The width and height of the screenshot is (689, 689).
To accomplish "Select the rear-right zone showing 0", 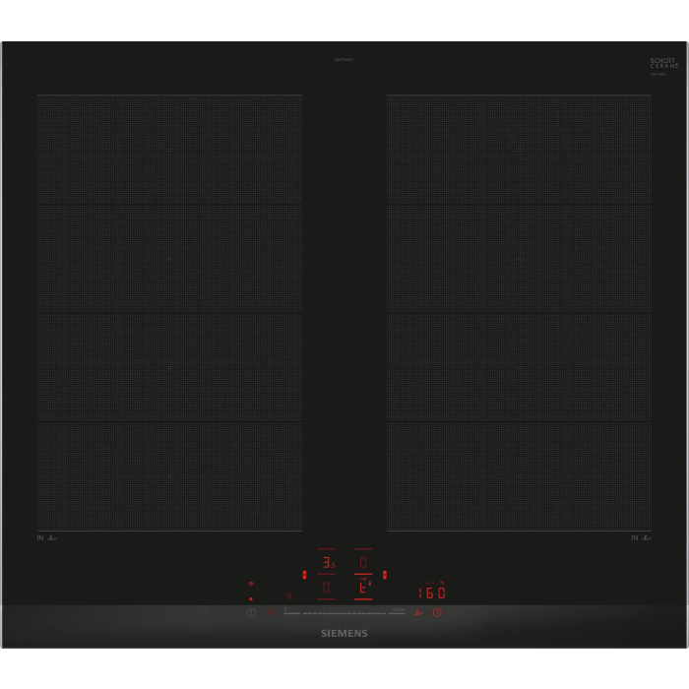I will pos(363,563).
